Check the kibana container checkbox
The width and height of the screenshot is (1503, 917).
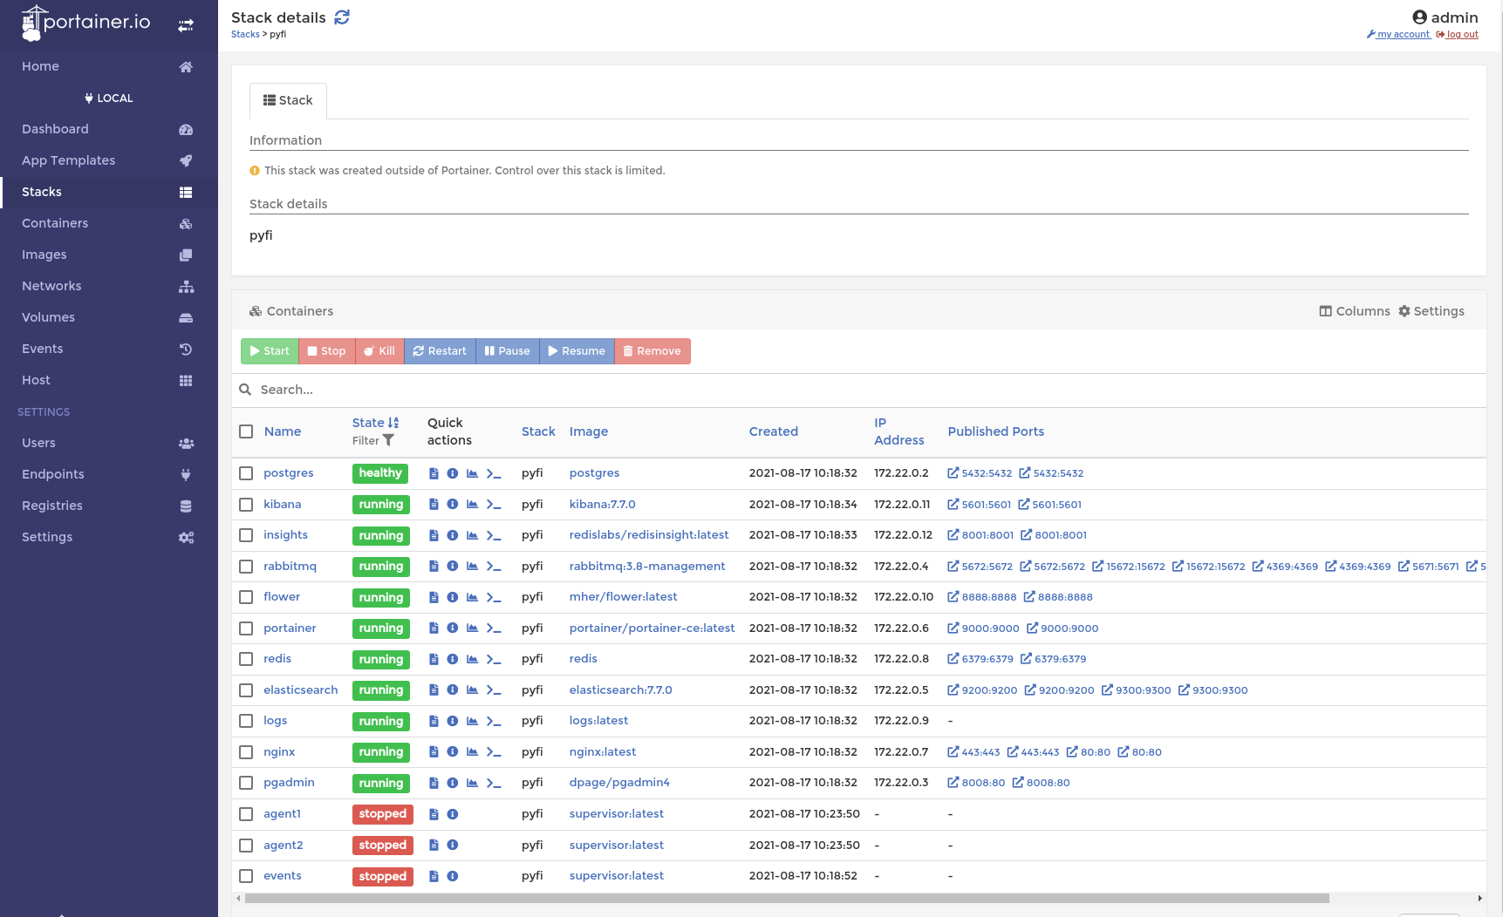pos(246,505)
